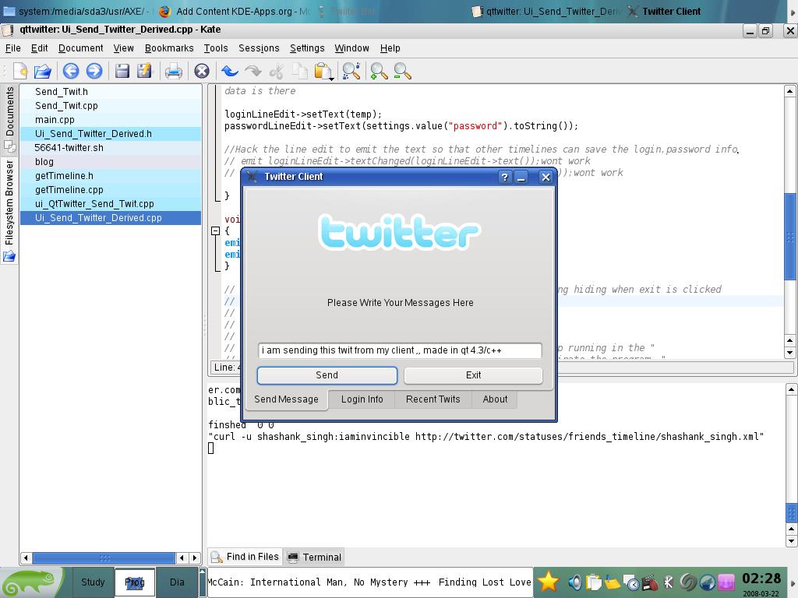The image size is (798, 598).
Task: Switch to the Login Info tab
Action: coord(362,399)
